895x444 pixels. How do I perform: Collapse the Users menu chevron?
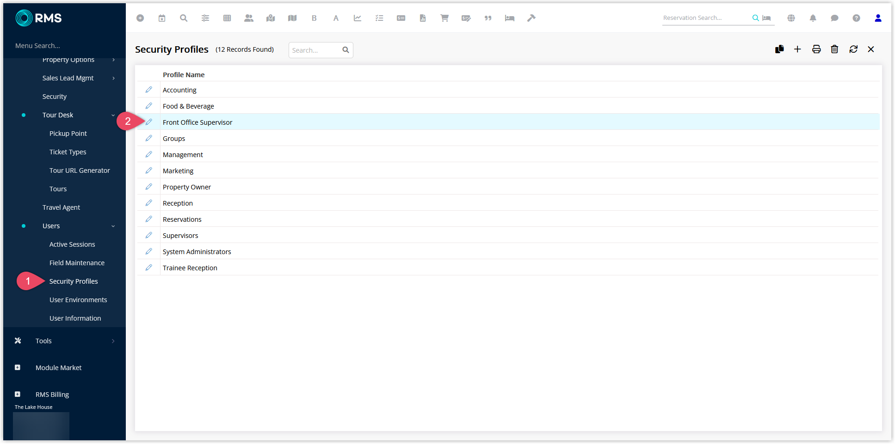(x=113, y=226)
